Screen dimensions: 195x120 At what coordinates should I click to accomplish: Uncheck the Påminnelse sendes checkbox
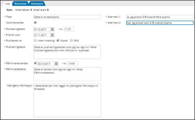coord(35,63)
